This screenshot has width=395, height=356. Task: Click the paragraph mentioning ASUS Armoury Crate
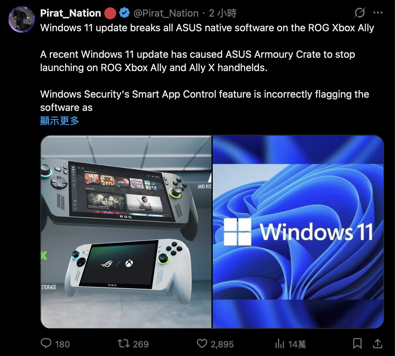pyautogui.click(x=197, y=61)
